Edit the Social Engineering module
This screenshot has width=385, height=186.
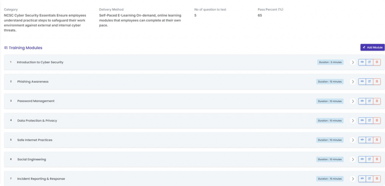tap(369, 159)
